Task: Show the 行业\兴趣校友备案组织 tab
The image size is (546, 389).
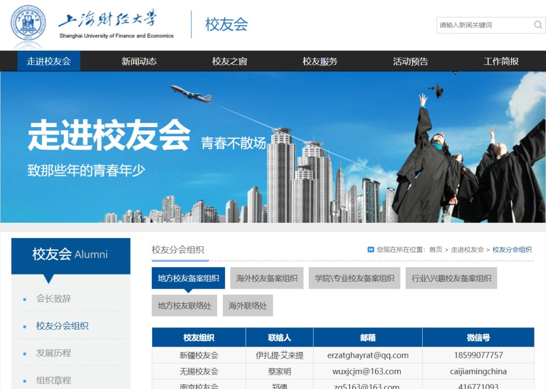Action: (451, 278)
